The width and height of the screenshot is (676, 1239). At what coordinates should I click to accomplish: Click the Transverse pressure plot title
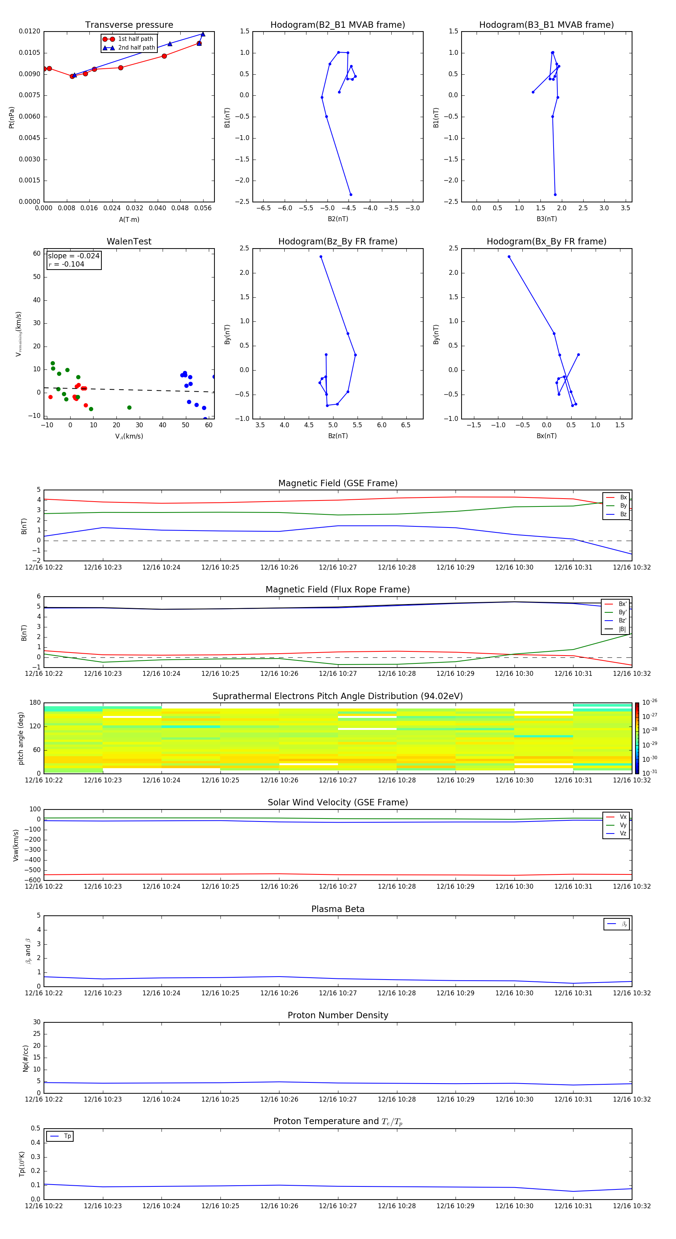(129, 25)
